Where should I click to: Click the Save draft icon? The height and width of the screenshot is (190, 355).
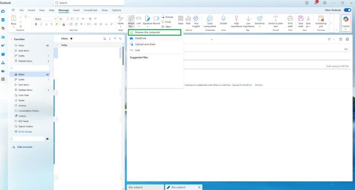coord(301,19)
